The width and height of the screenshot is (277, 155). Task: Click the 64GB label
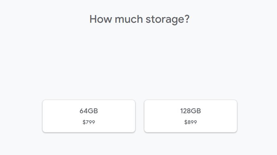(89, 111)
